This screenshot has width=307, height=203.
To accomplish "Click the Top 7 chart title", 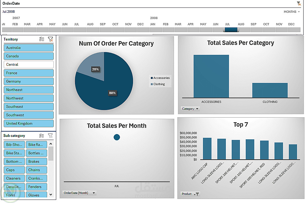I will click(240, 125).
